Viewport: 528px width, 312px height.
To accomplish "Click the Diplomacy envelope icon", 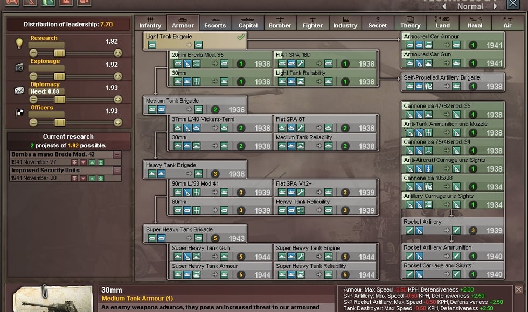I will click(x=19, y=90).
